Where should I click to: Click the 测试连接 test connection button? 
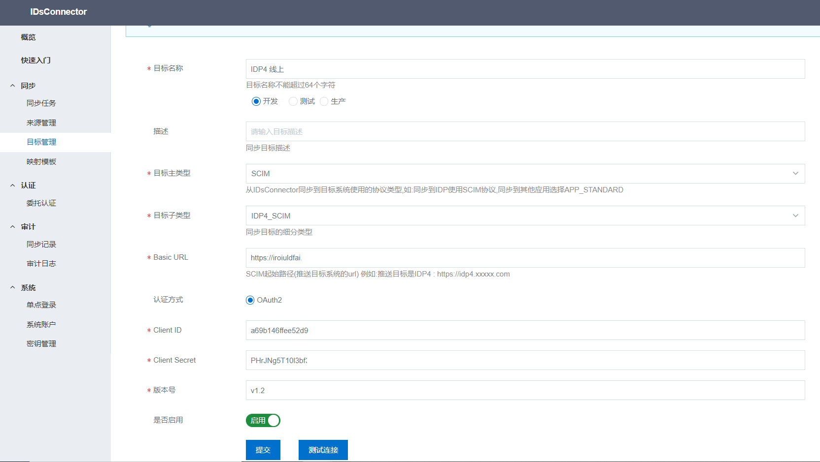[x=323, y=450]
